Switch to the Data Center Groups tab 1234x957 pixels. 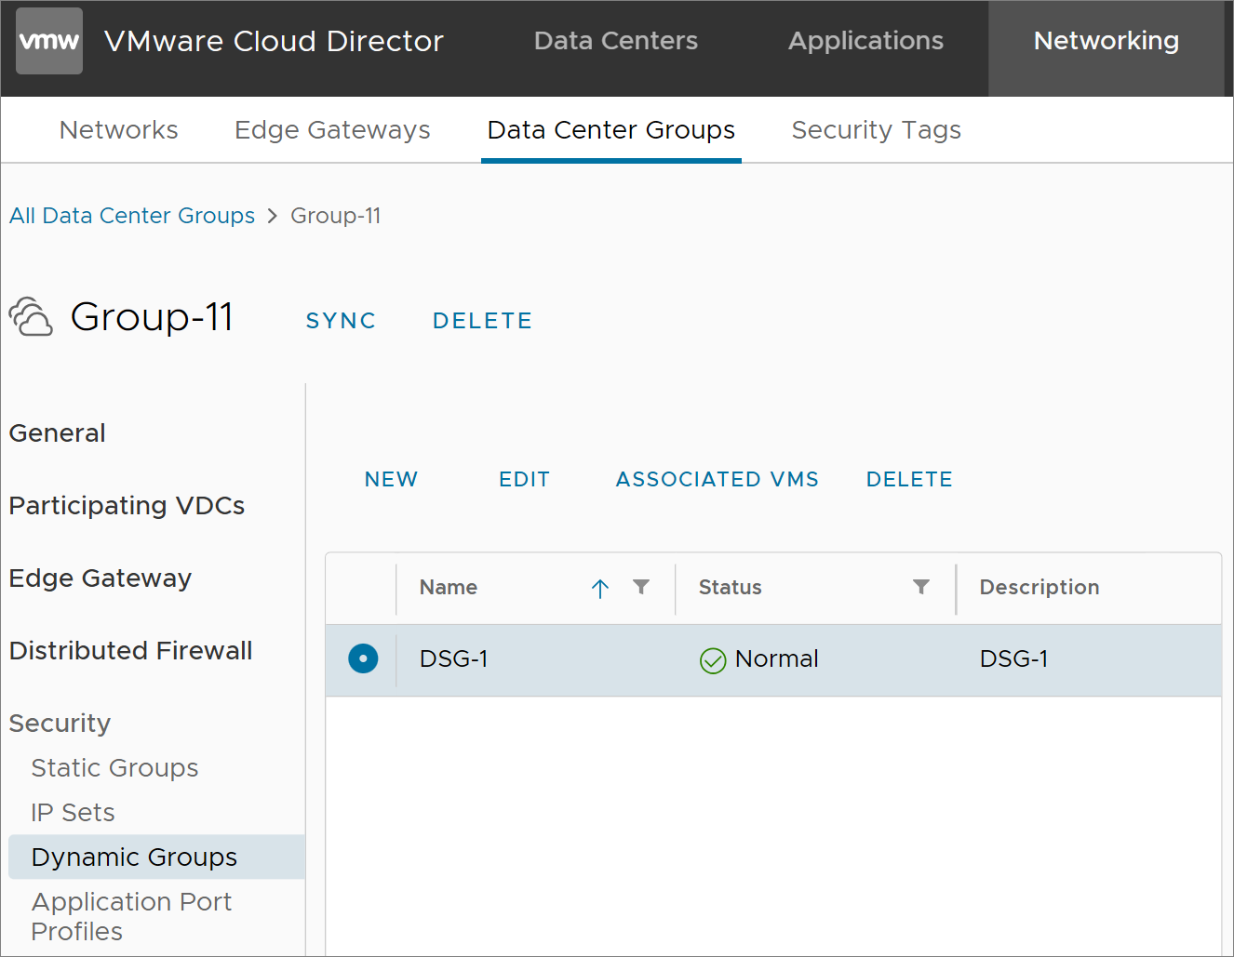click(611, 130)
